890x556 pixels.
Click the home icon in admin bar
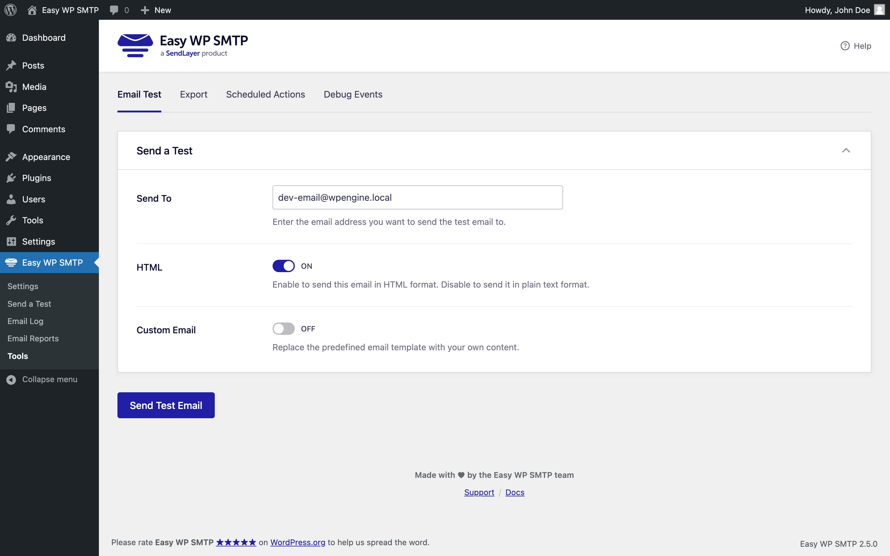pos(32,10)
